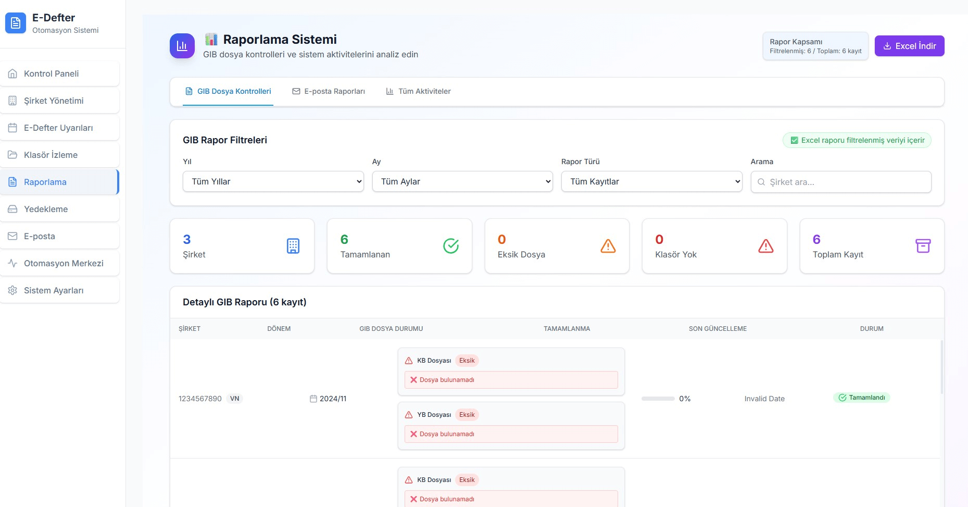Screen dimensions: 968x507
Task: Open Rapor Türü dropdown showing Tüm Kayıtlar
Action: (x=651, y=181)
